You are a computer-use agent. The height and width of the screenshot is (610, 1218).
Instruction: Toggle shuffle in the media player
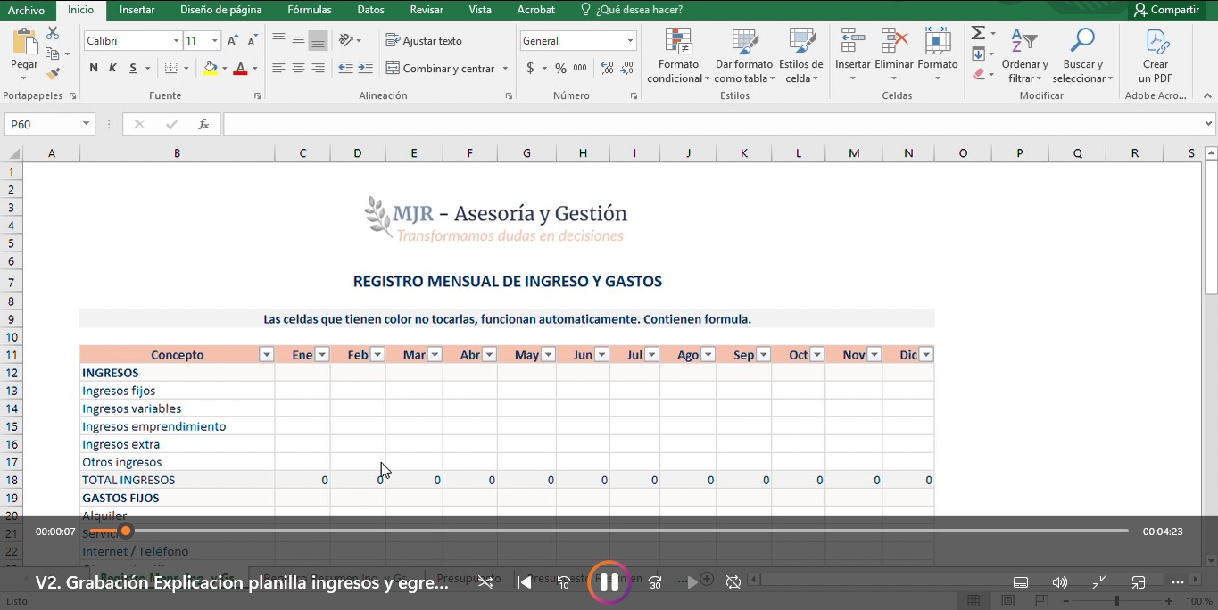(x=485, y=582)
